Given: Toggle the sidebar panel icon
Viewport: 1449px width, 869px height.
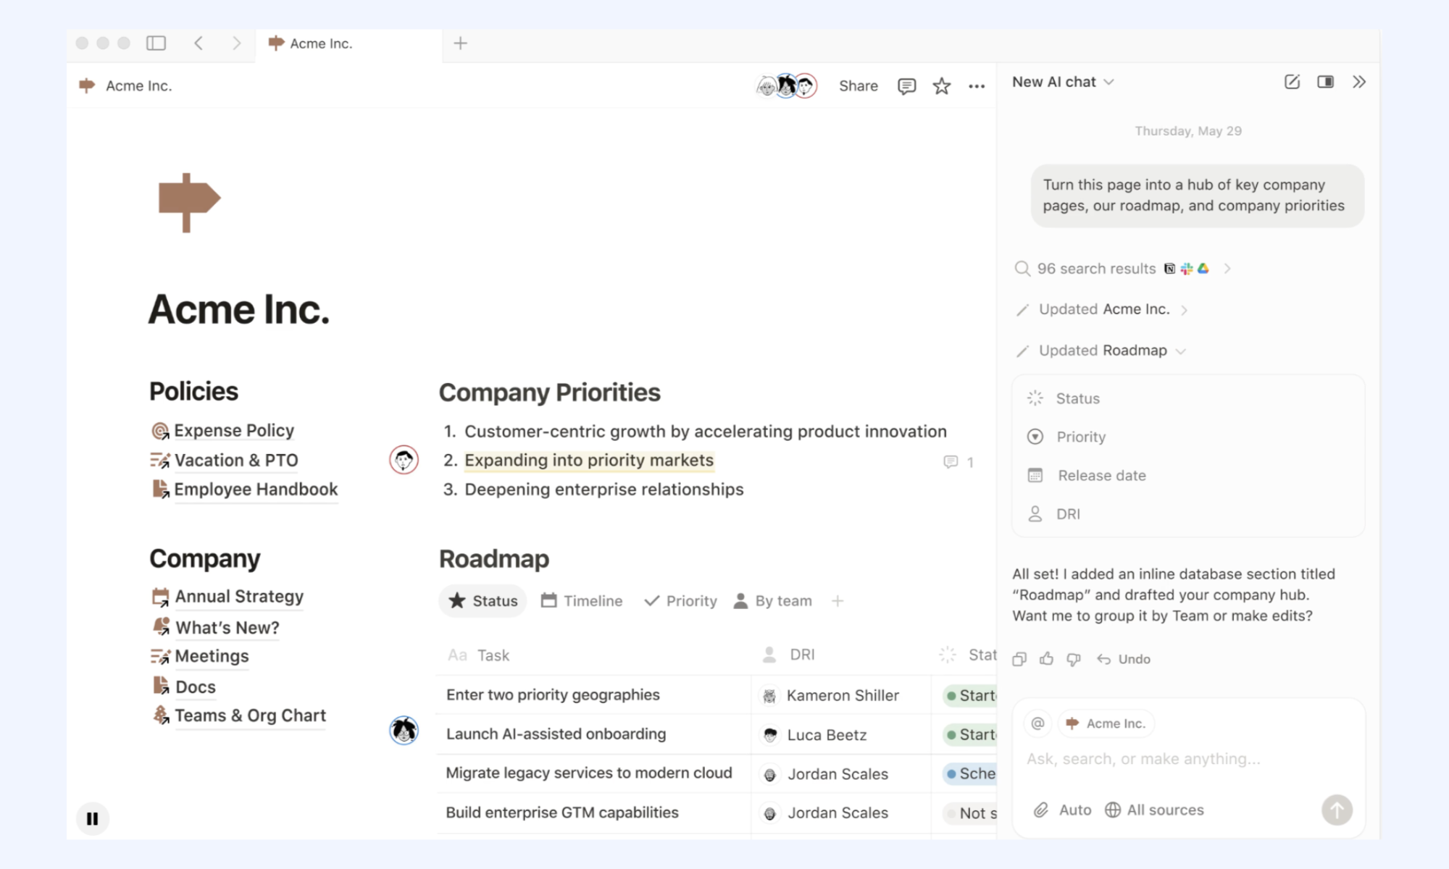Looking at the screenshot, I should (x=156, y=43).
